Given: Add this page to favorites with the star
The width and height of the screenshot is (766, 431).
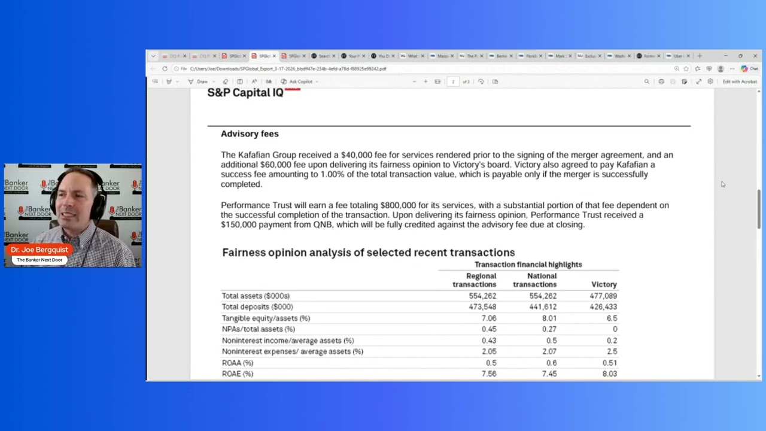Looking at the screenshot, I should [x=686, y=69].
